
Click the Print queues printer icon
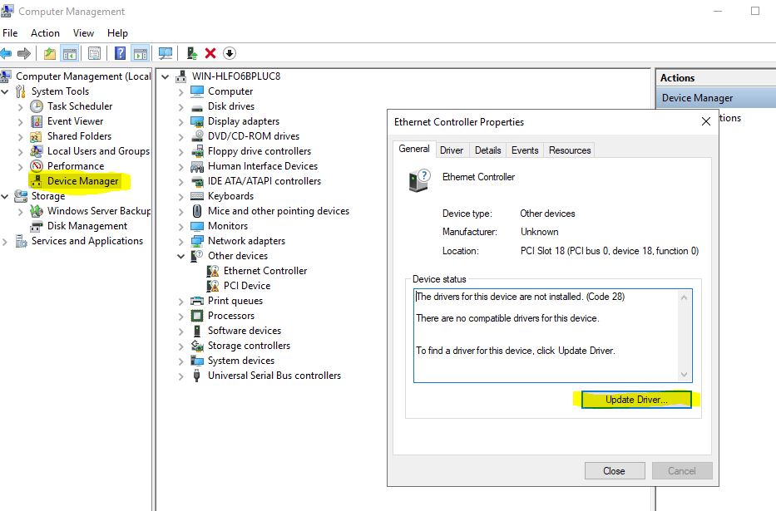197,301
